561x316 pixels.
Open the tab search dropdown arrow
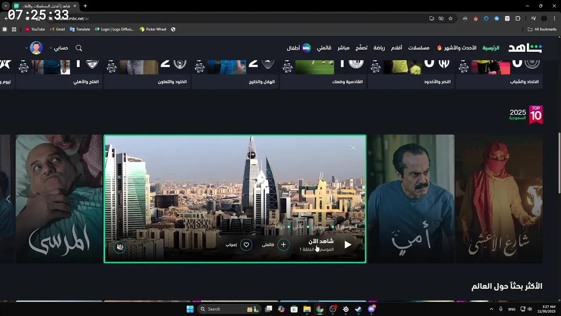(x=6, y=6)
